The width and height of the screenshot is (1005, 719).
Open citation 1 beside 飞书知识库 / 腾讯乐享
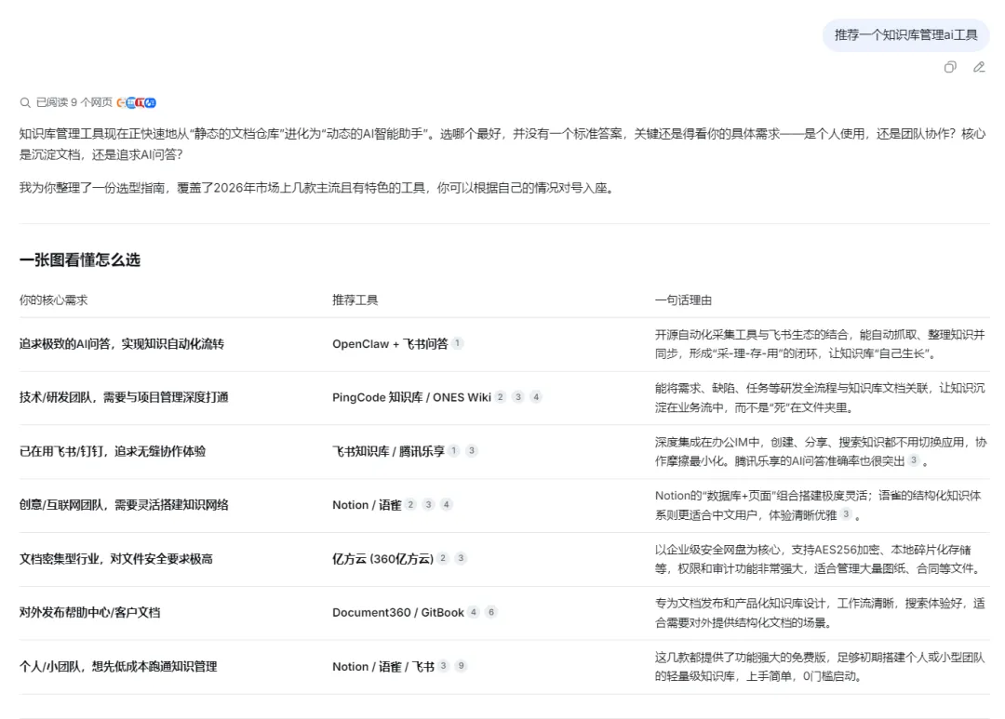click(454, 451)
